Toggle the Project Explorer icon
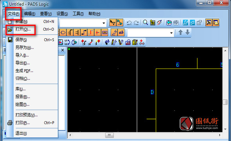The image size is (231, 141). coord(216,23)
